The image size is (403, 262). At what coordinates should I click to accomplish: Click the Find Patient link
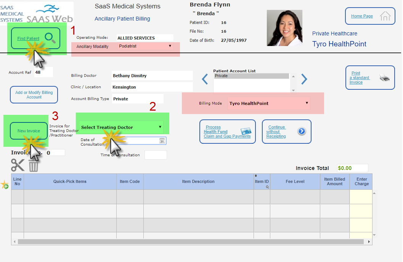click(x=28, y=38)
